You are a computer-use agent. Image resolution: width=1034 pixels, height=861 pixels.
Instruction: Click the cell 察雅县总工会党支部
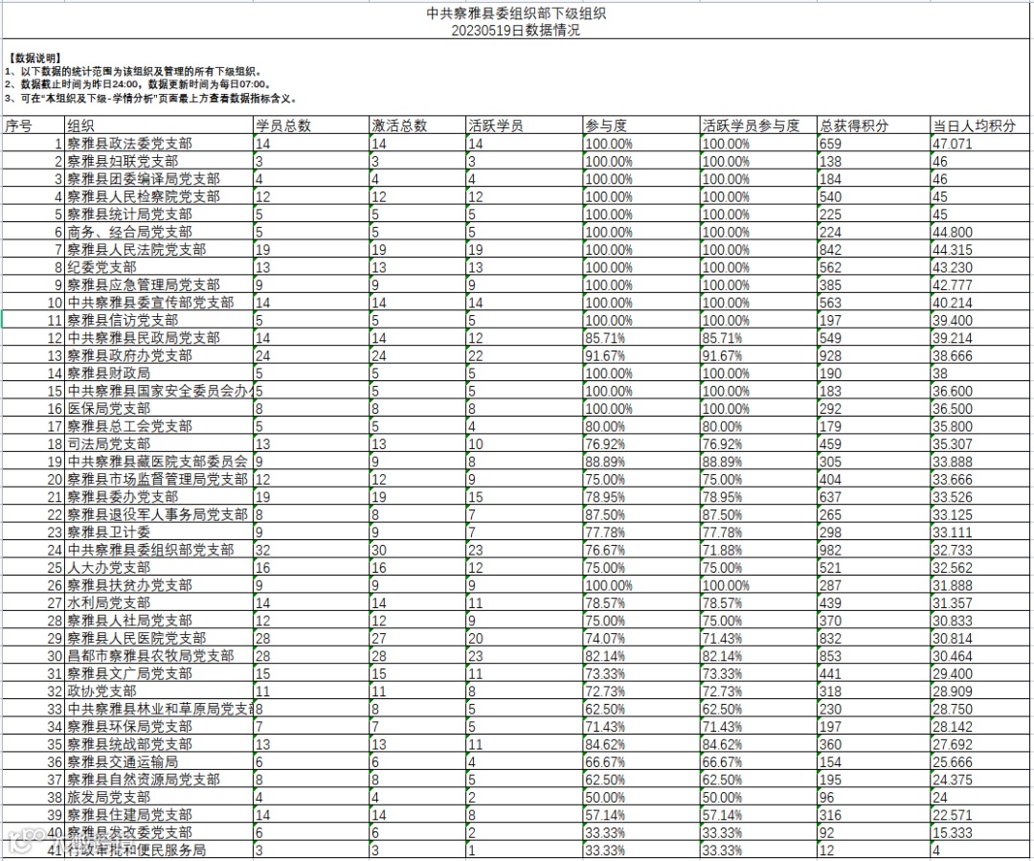159,426
